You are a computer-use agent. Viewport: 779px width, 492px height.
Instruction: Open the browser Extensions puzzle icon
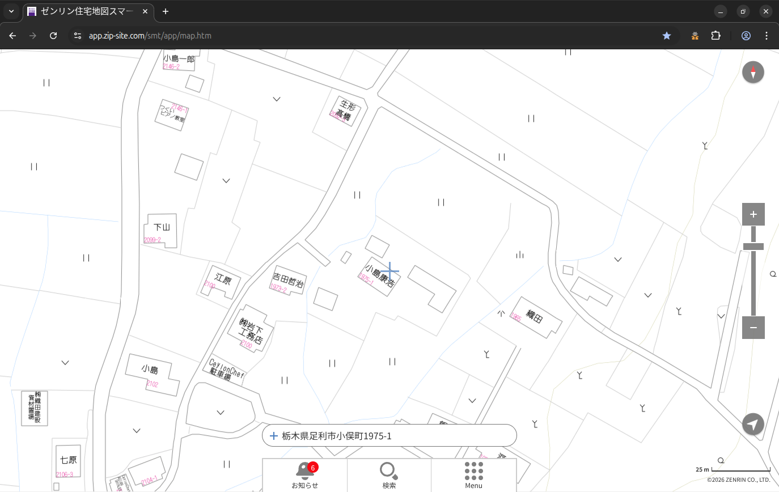[x=716, y=36]
